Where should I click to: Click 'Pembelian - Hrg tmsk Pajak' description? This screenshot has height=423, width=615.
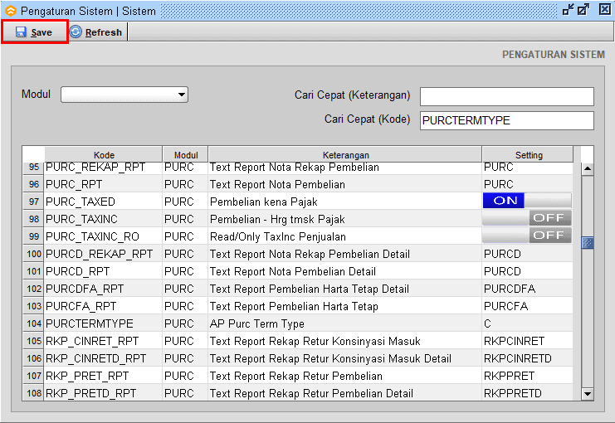tap(277, 219)
